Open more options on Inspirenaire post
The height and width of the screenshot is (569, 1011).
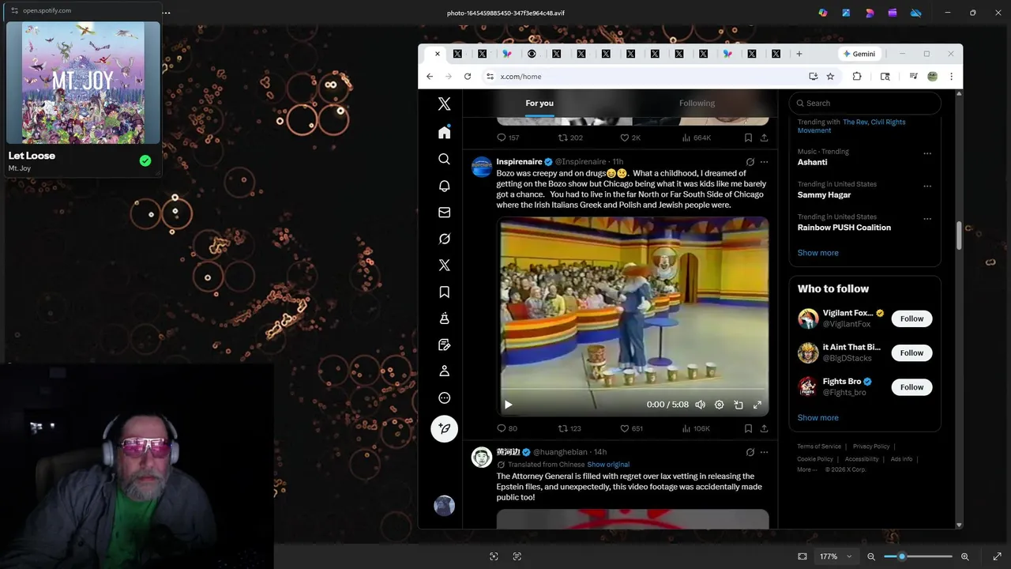[764, 162]
